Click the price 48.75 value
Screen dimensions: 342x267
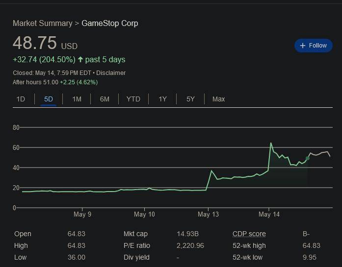click(x=35, y=43)
